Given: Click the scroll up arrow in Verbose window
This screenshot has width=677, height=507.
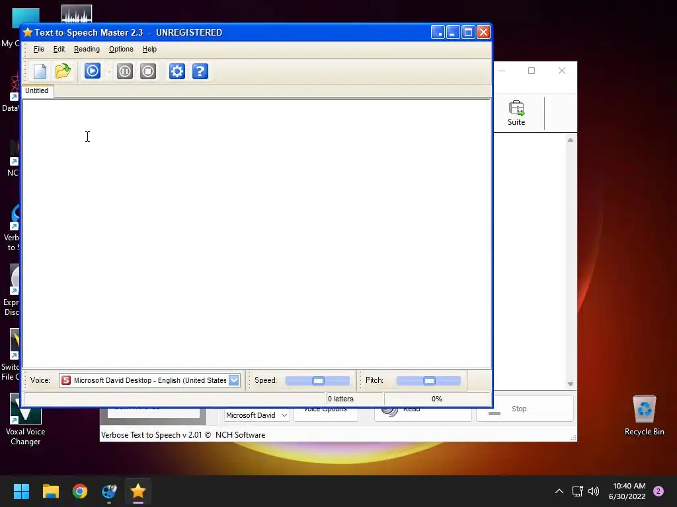Looking at the screenshot, I should click(x=571, y=140).
